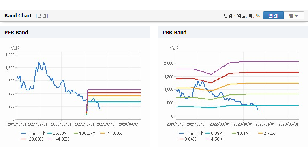Click the 1,500 value on PER chart y-axis

click(10, 55)
